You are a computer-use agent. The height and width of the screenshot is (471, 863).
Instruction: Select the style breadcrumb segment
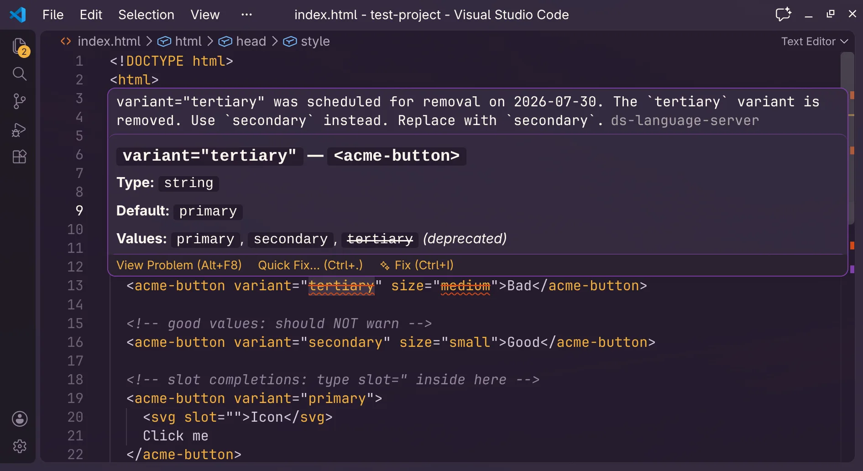315,42
